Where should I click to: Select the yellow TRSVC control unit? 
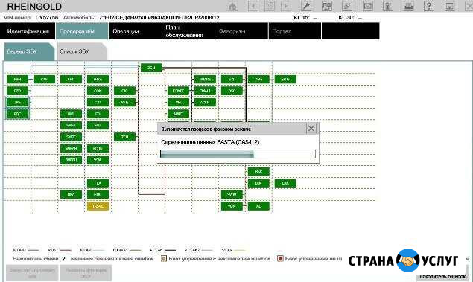point(98,206)
